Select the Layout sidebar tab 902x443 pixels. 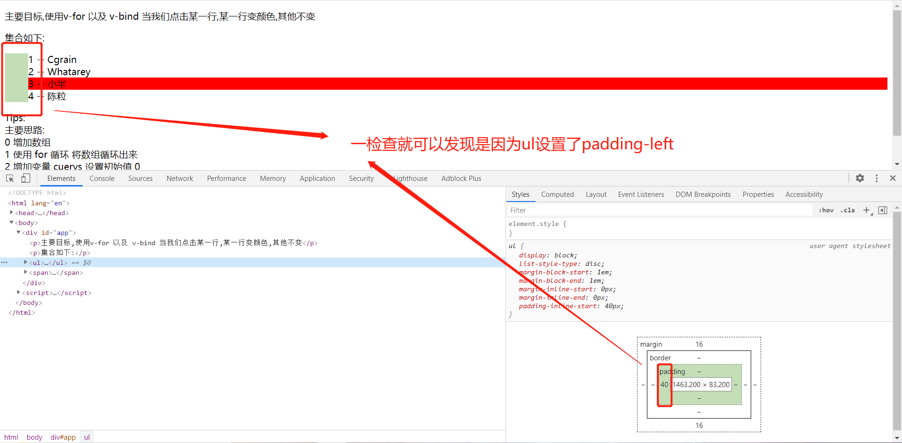click(x=596, y=194)
